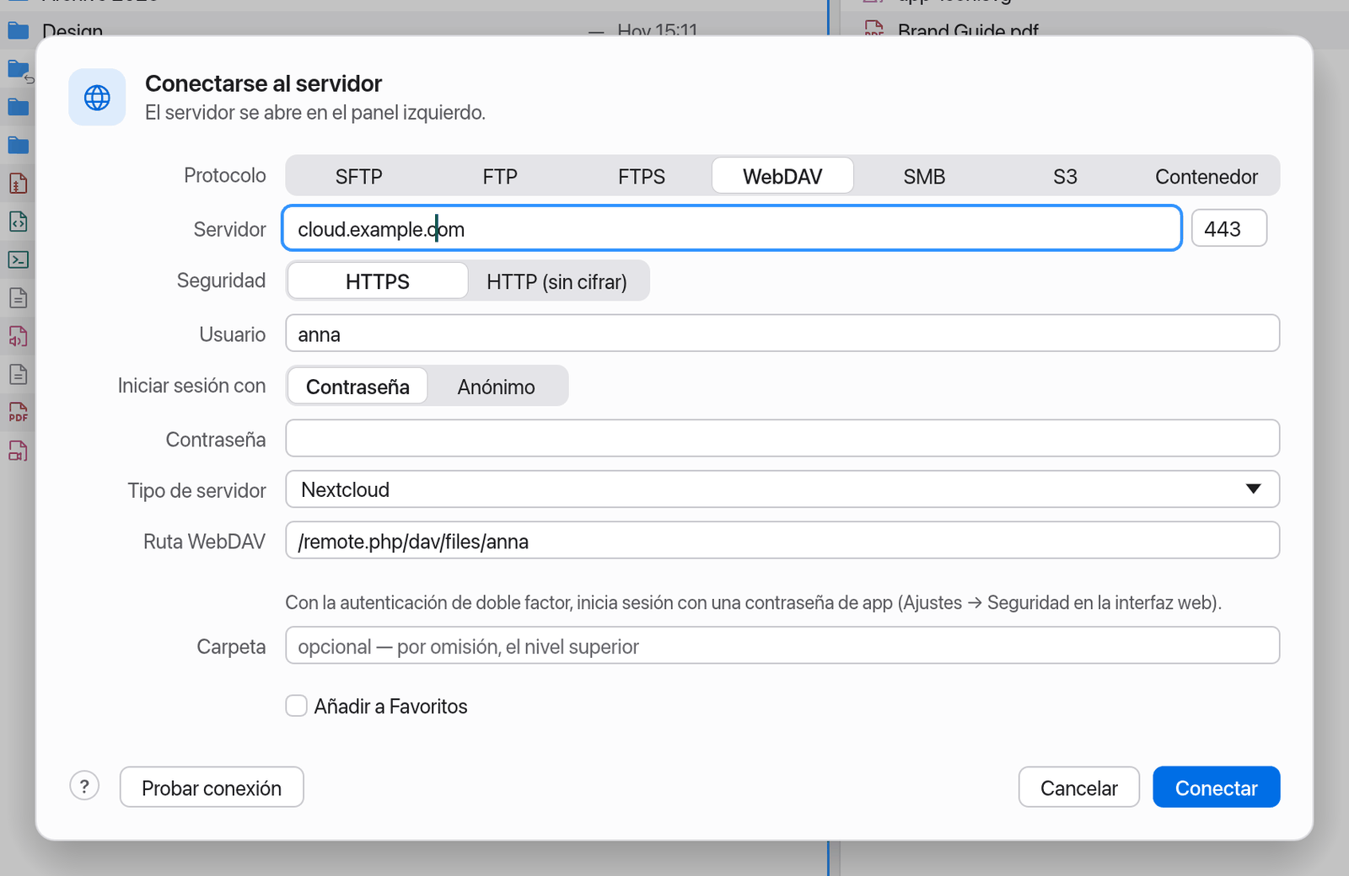Click the 'Design' folder name behind the dialog
This screenshot has height=876, width=1349.
(x=73, y=31)
